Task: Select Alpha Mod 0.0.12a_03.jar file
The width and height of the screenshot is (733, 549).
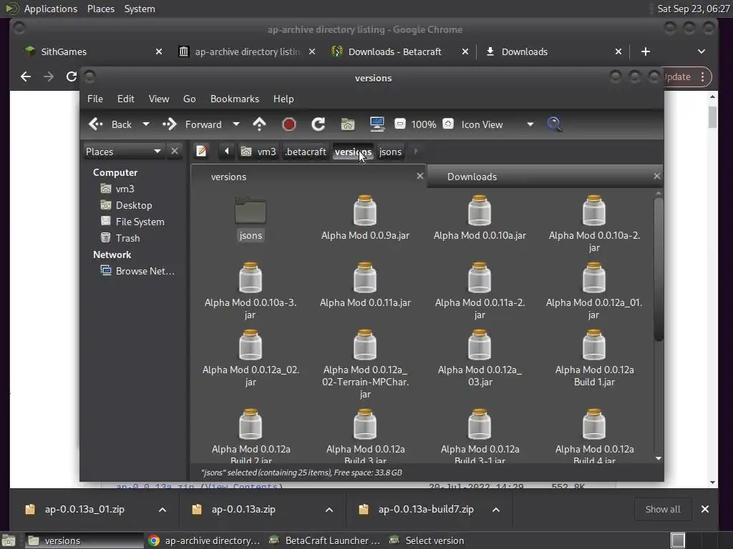Action: [480, 359]
